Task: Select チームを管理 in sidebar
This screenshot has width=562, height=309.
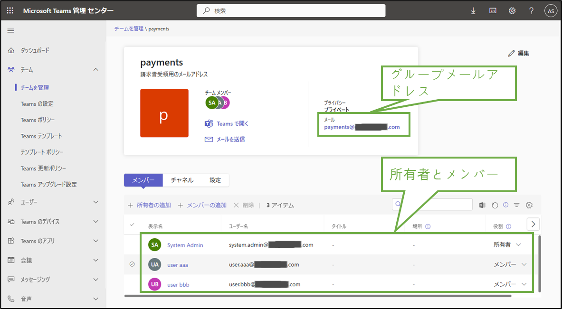Action: tap(35, 88)
